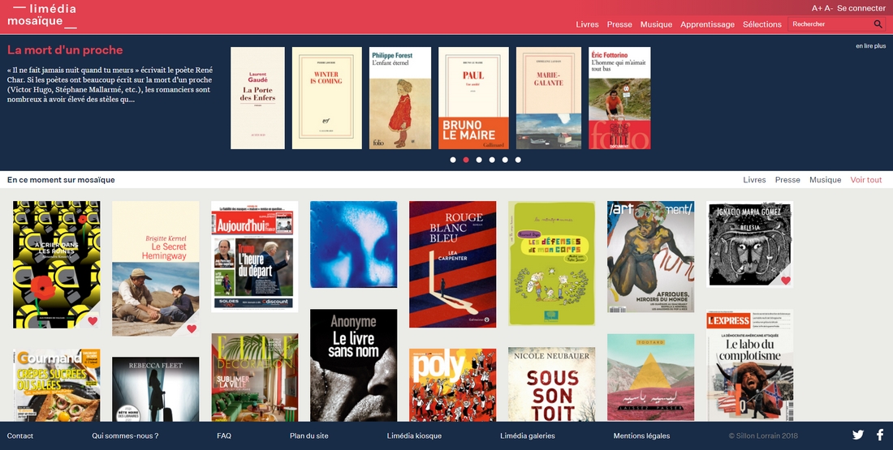Decrease font size with A-

coord(828,9)
